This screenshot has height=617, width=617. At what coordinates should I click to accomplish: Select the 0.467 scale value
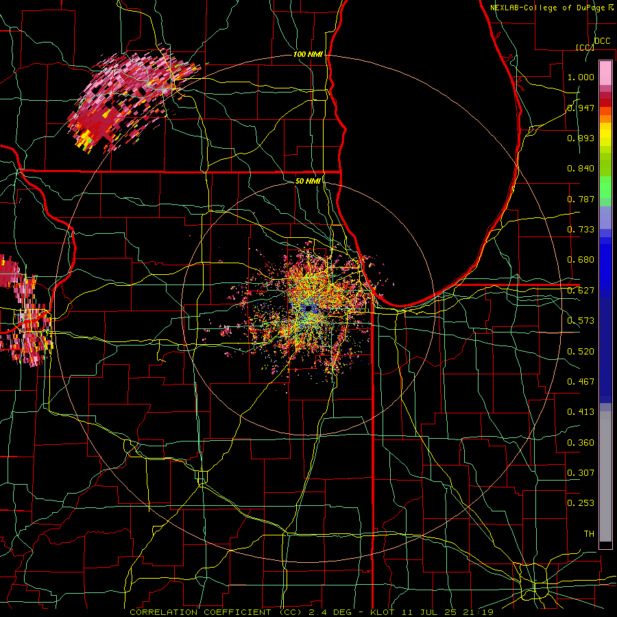(581, 382)
